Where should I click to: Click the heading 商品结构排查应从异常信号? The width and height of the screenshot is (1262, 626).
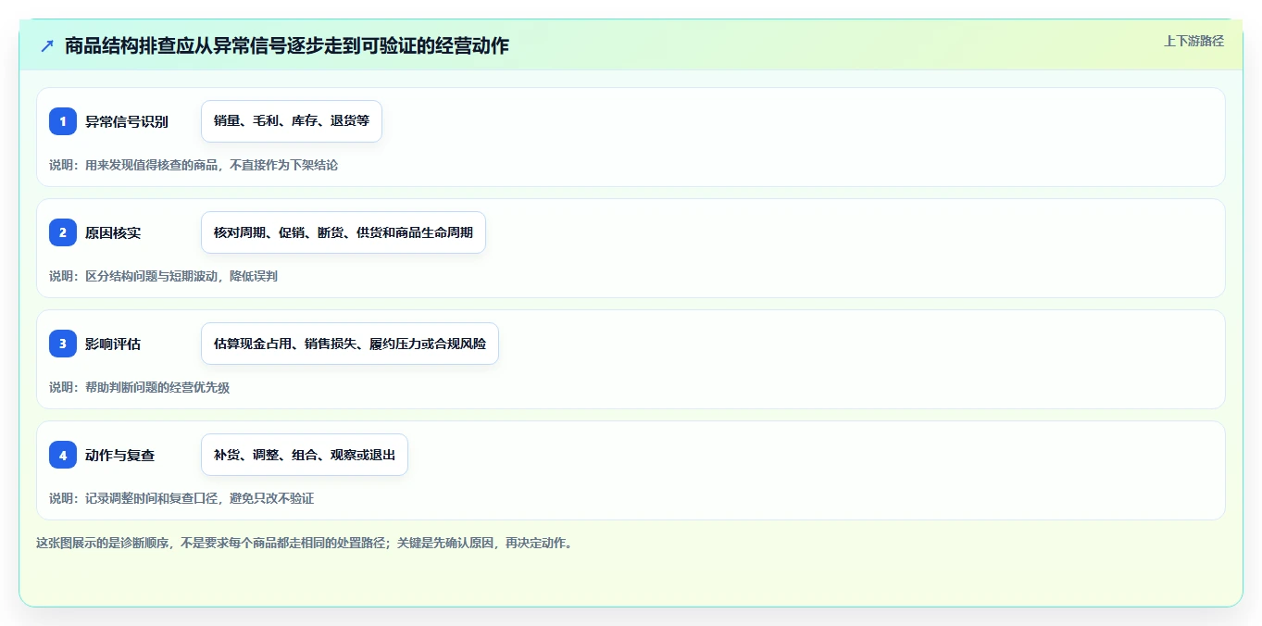(287, 45)
